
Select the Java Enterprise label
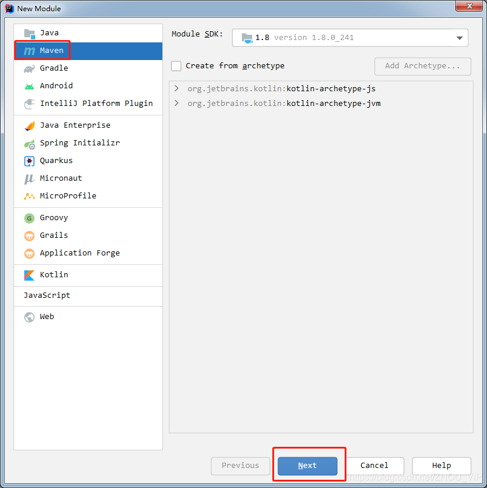(75, 125)
